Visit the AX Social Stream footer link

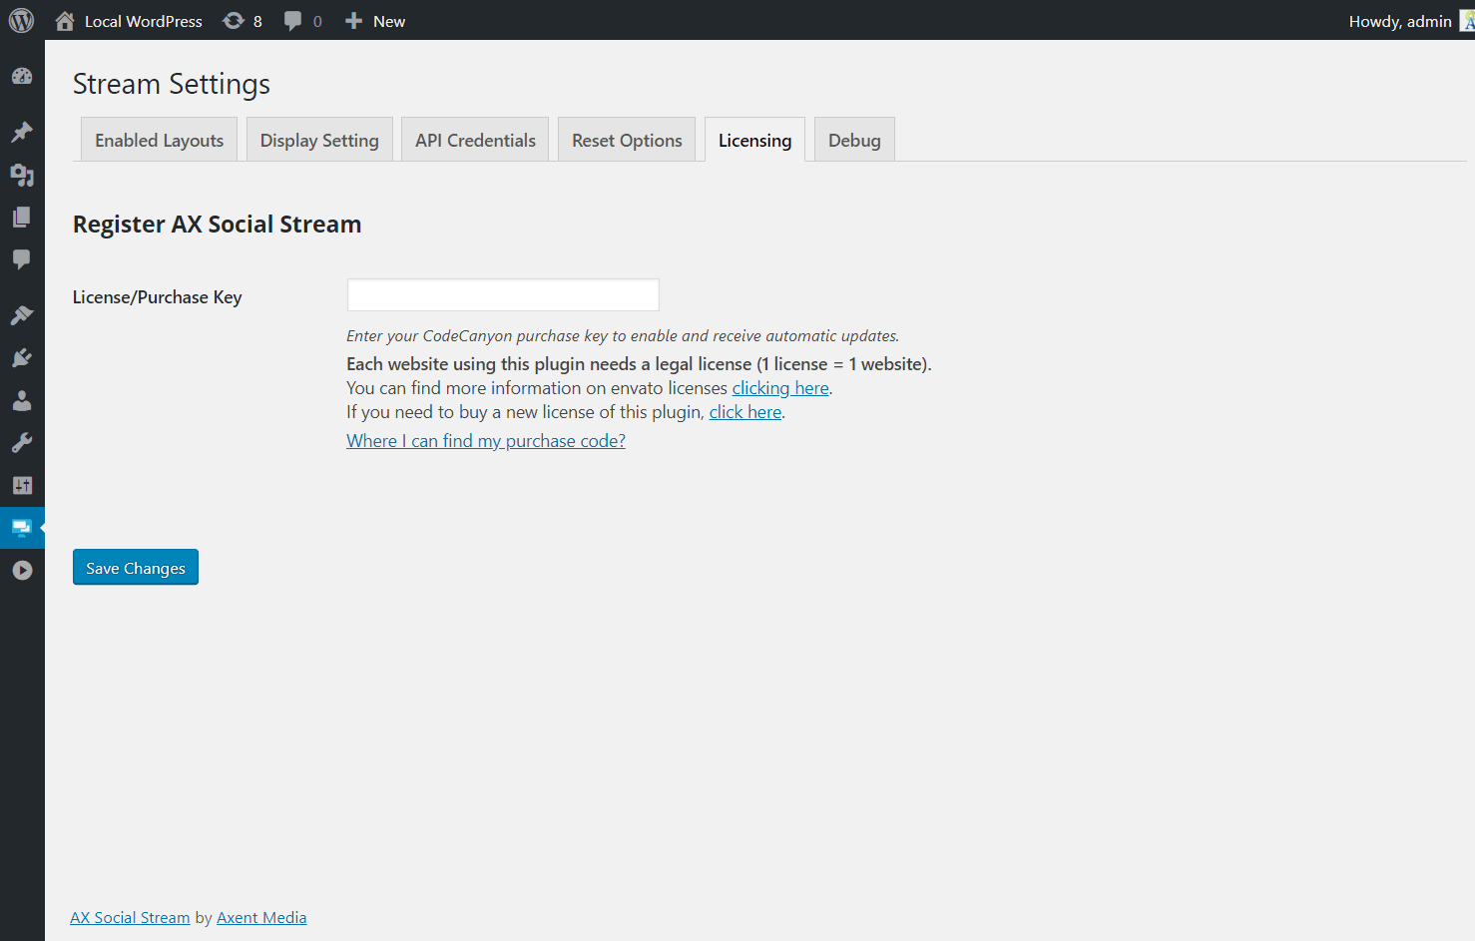click(x=130, y=918)
